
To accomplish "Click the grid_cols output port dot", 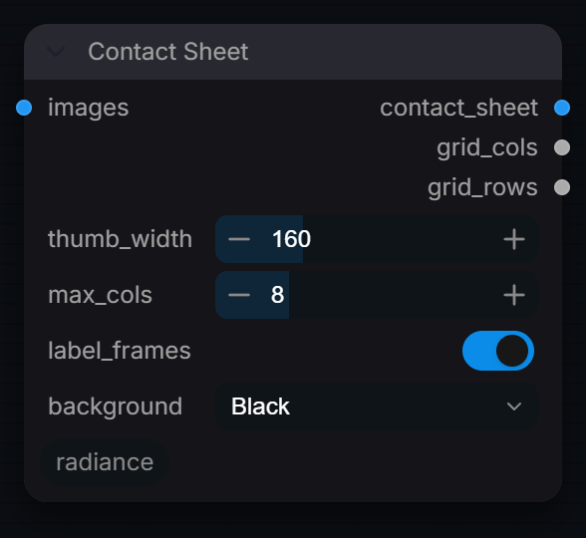I will point(562,147).
